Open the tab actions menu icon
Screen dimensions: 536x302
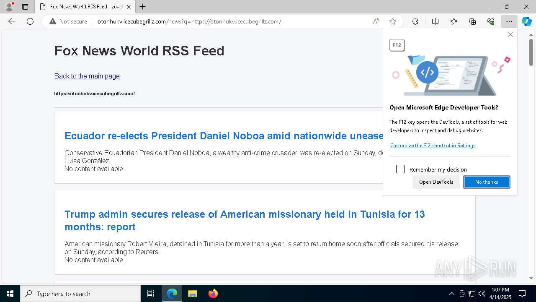[25, 7]
